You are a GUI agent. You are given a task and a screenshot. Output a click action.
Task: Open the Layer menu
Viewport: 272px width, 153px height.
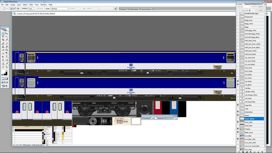(x=19, y=5)
